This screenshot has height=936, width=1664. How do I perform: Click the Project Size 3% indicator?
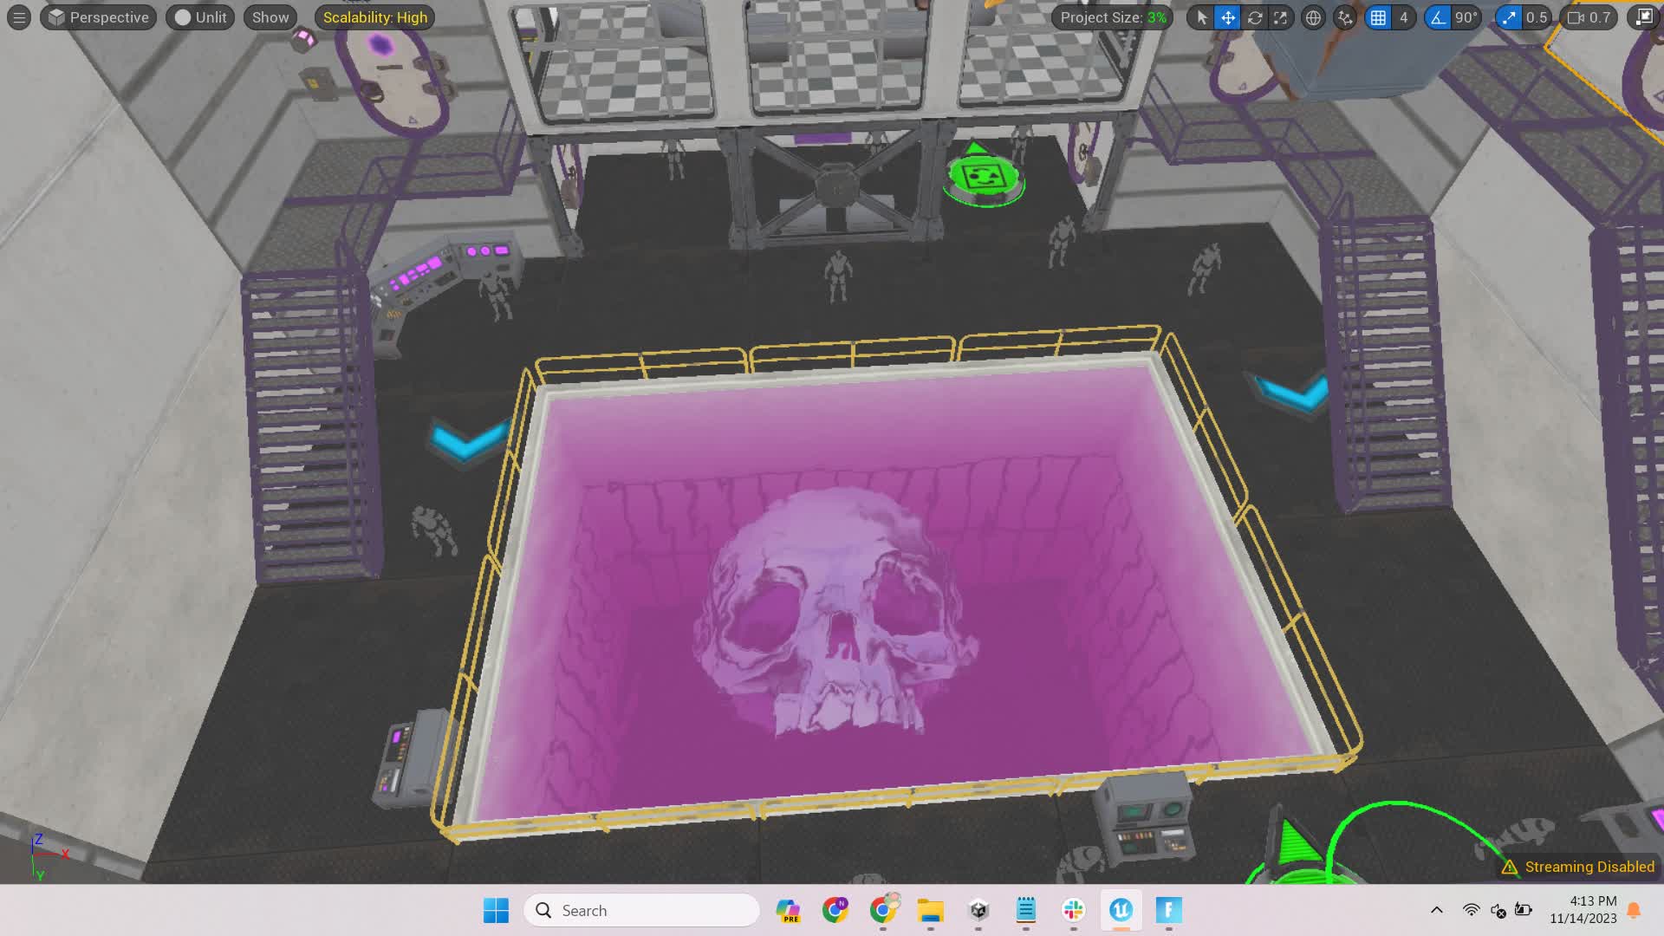coord(1113,17)
